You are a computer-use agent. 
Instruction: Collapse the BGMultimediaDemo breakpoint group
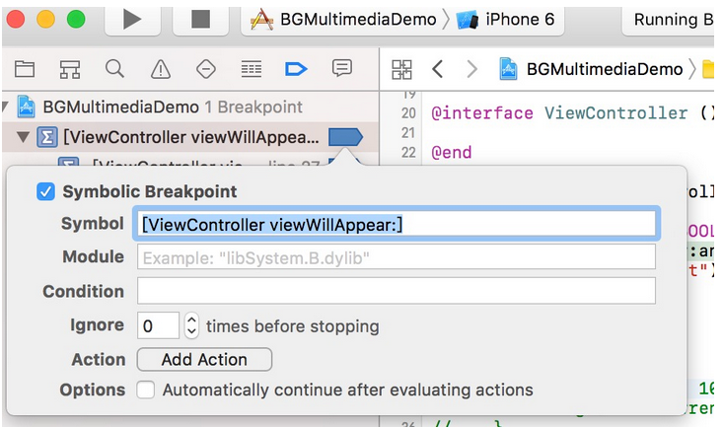pyautogui.click(x=7, y=107)
